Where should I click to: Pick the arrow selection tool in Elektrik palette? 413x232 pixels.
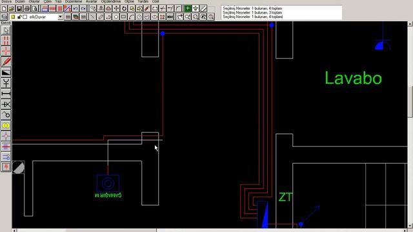[x=6, y=30]
